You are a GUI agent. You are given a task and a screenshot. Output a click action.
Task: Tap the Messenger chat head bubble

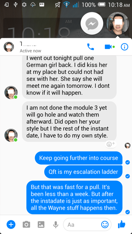[92, 23]
